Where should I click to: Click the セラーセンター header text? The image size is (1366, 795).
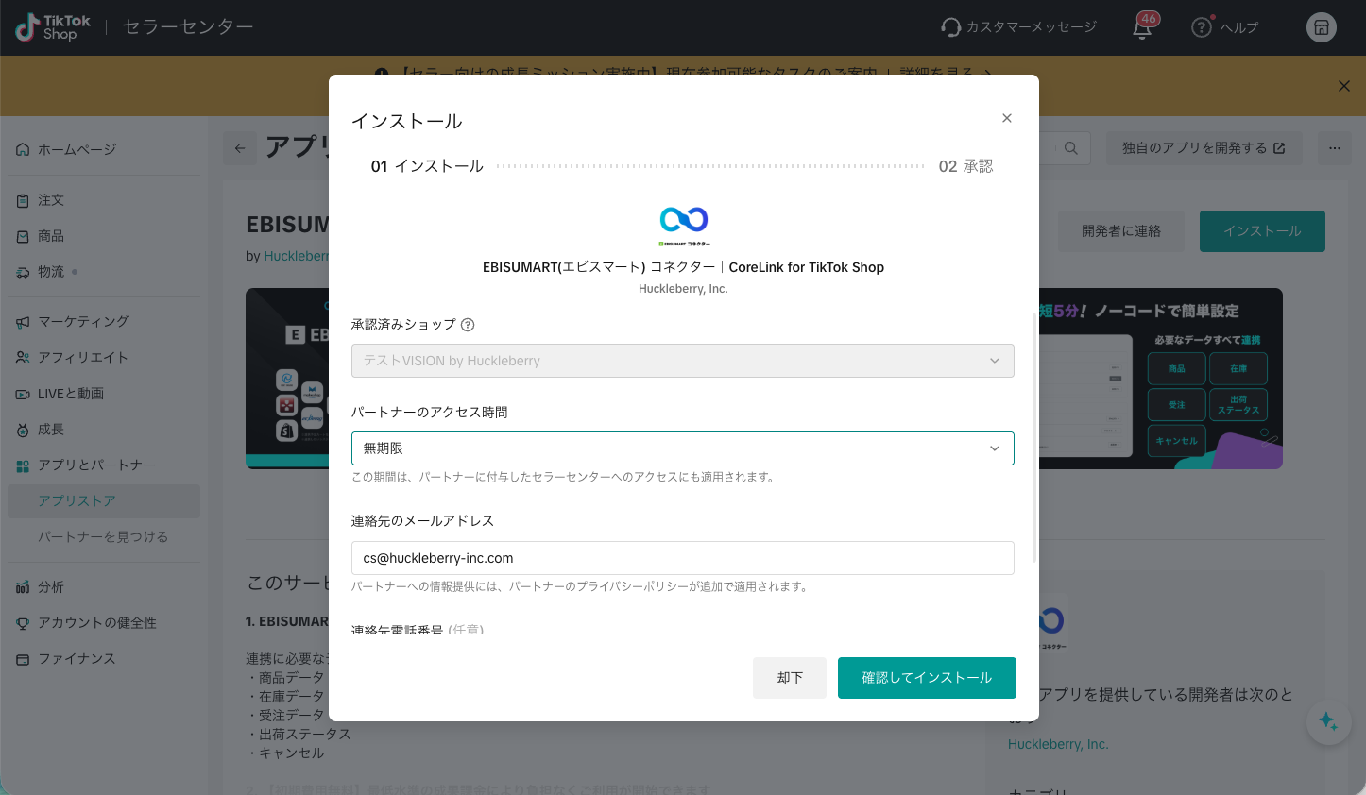point(188,27)
